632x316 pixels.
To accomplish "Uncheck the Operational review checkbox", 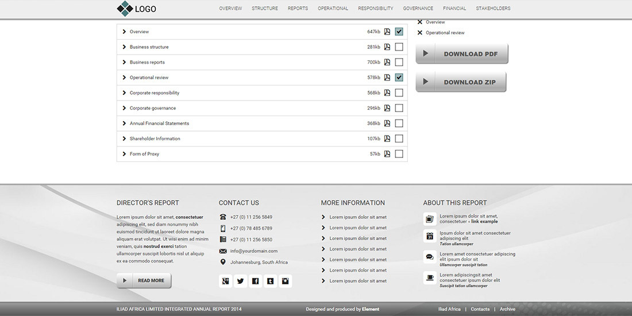I will (x=399, y=78).
